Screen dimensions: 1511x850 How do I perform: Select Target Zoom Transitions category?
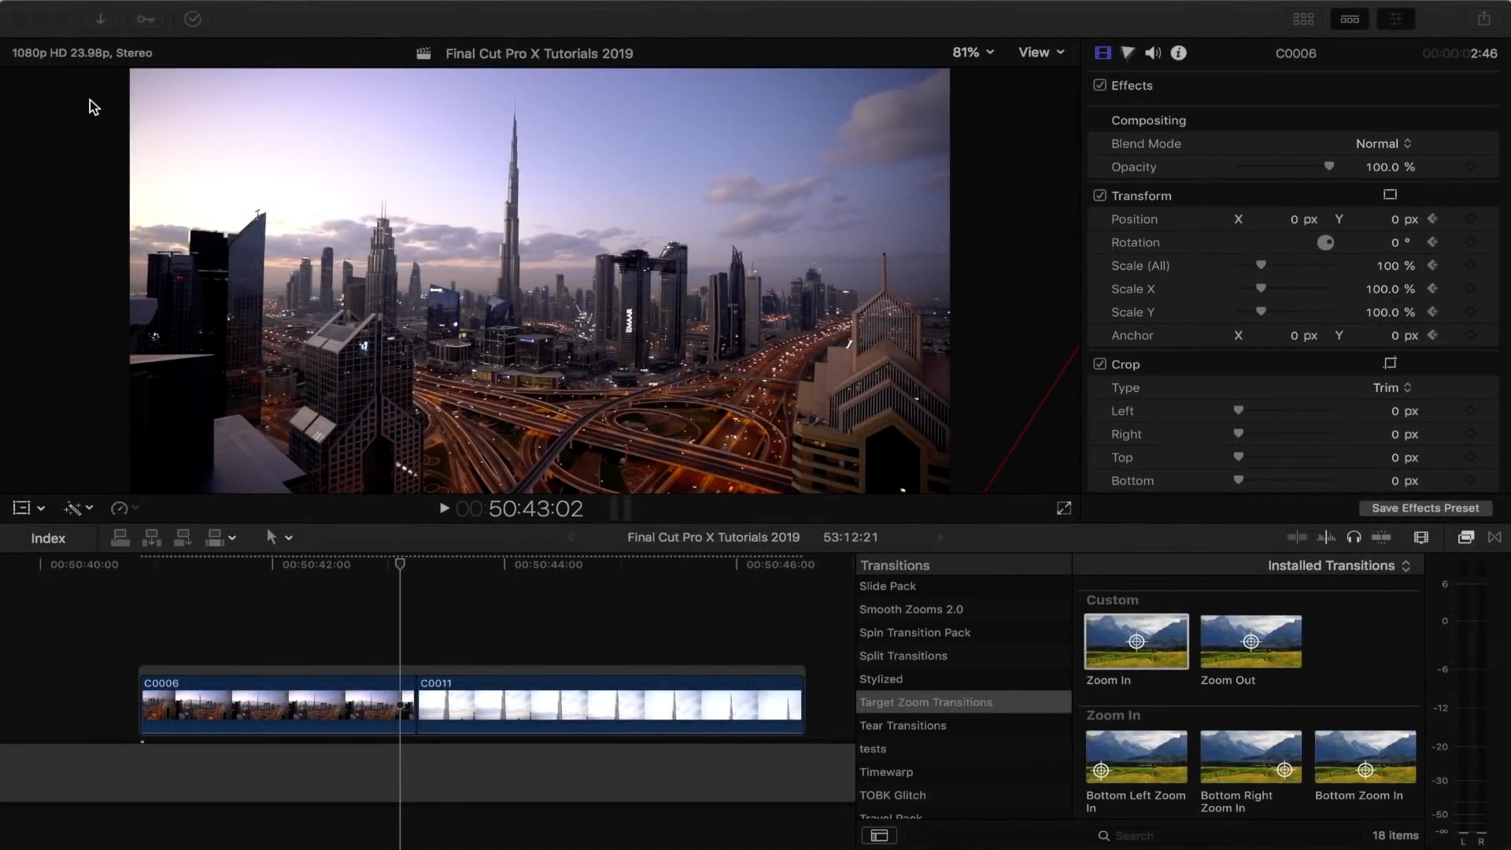coord(963,702)
